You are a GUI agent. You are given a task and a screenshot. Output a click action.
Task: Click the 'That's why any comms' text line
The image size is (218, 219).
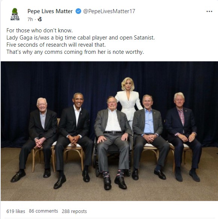point(75,52)
